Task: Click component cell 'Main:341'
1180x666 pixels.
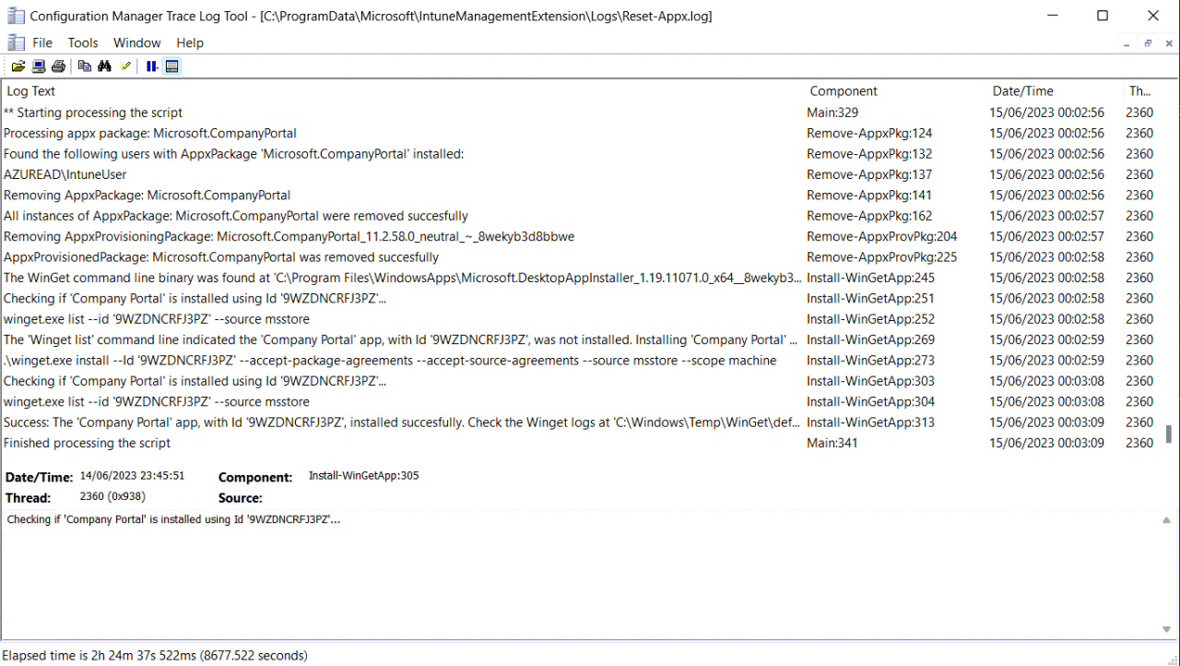Action: click(832, 443)
